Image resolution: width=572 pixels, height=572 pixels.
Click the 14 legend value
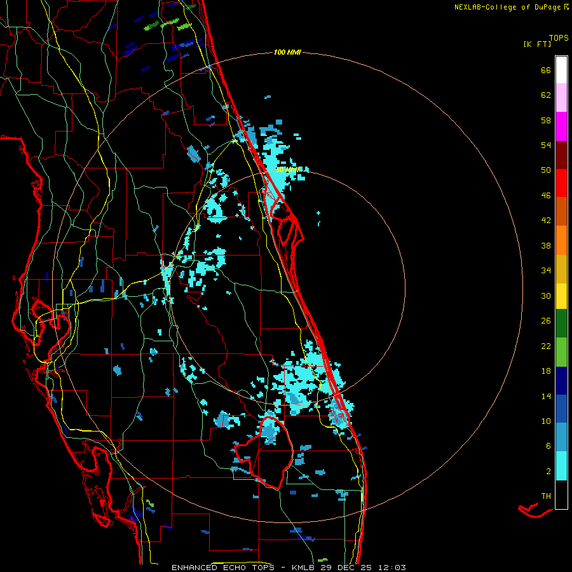546,396
